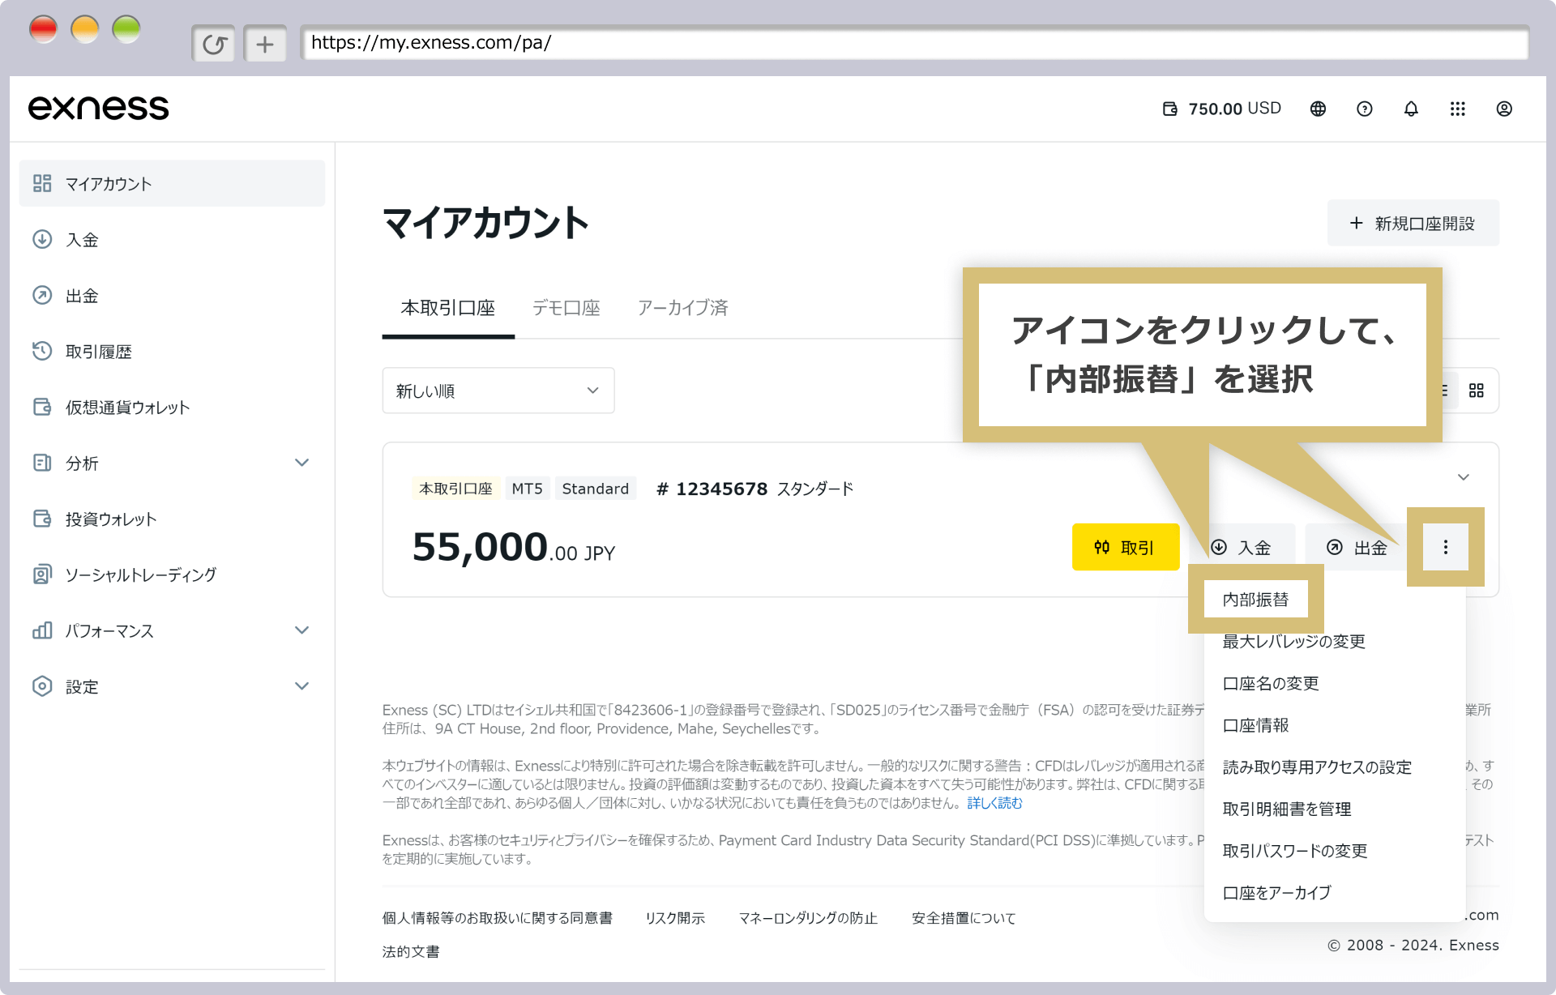
Task: Open the 新しい順 sort dropdown
Action: 498,391
